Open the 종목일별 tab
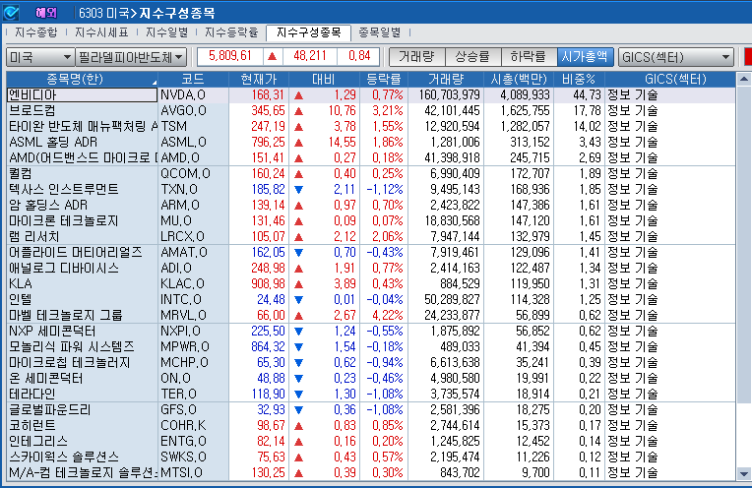Screen dimensions: 752x488 point(379,32)
